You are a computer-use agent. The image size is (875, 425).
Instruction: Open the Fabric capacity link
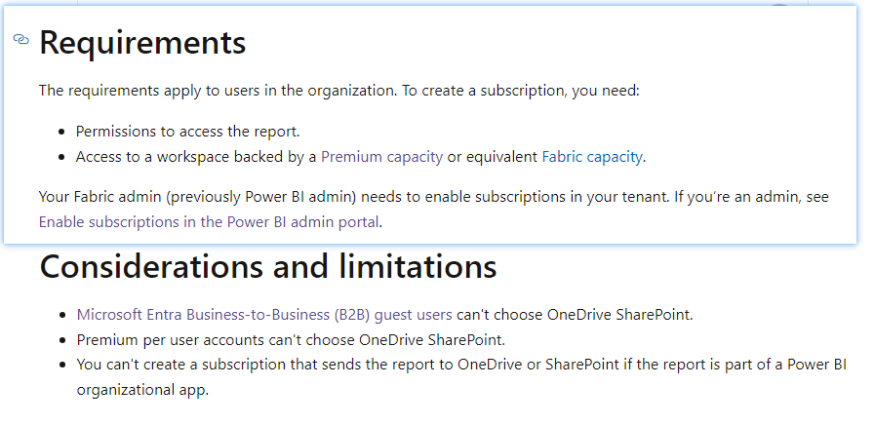(591, 157)
